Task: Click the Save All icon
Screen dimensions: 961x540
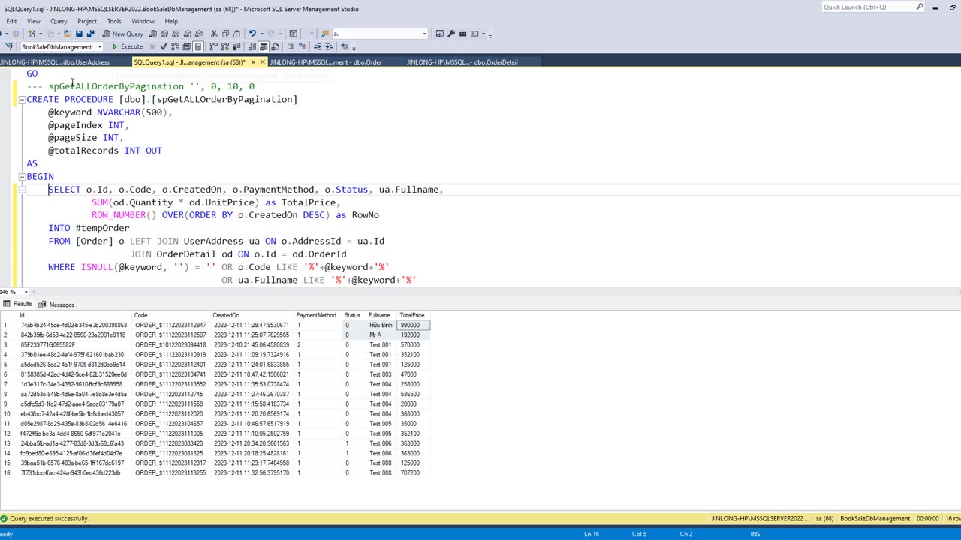Action: coord(90,34)
